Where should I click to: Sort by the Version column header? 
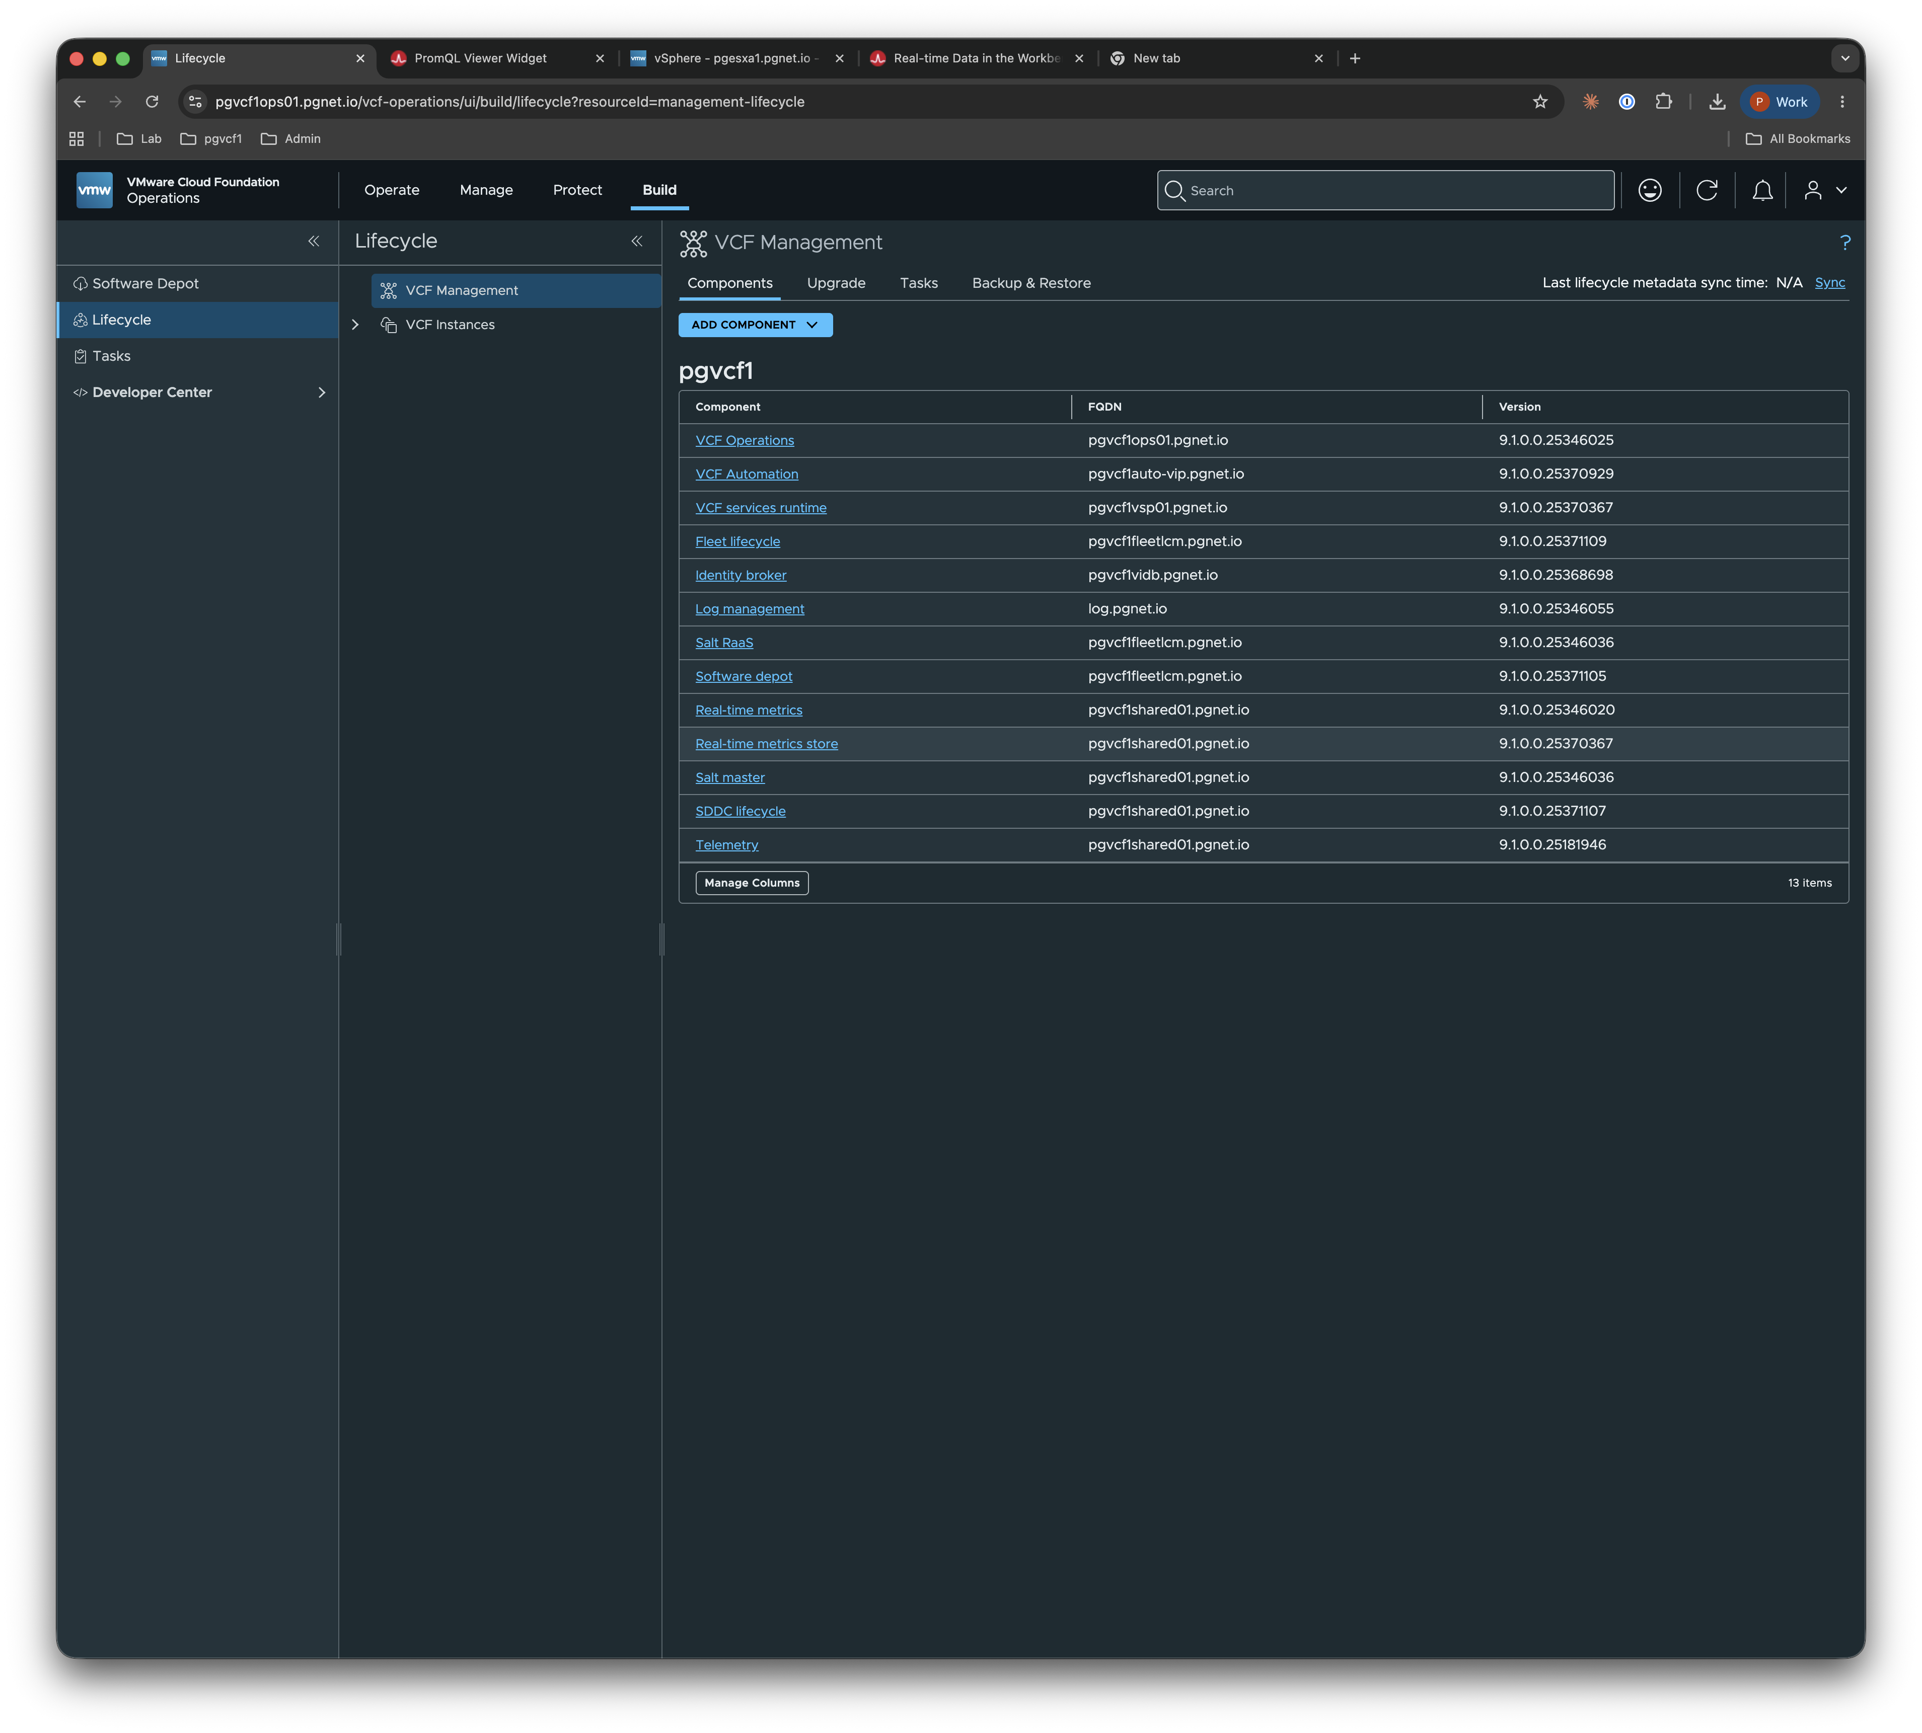1519,407
